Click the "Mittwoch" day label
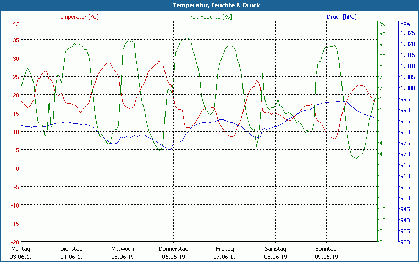Viewport: 419px width, 262px height. click(x=123, y=249)
